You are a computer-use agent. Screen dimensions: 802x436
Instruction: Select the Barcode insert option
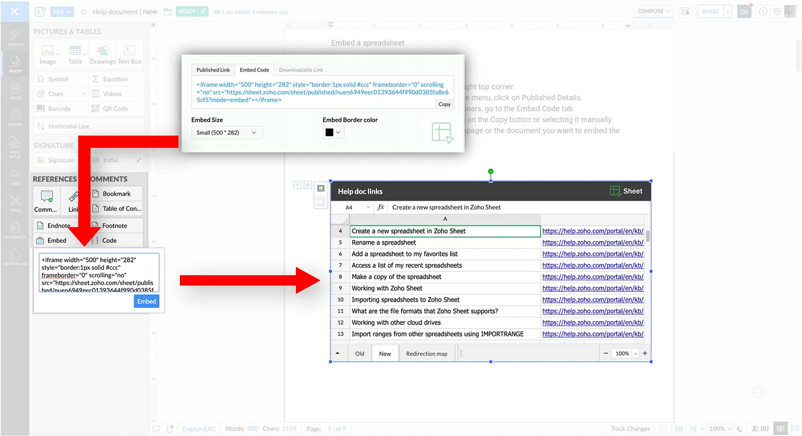59,109
